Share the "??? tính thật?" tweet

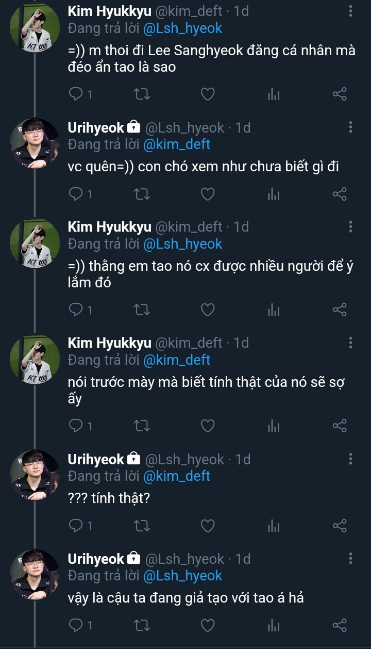(x=340, y=526)
